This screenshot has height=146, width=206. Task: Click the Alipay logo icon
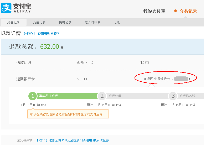tap(6, 8)
